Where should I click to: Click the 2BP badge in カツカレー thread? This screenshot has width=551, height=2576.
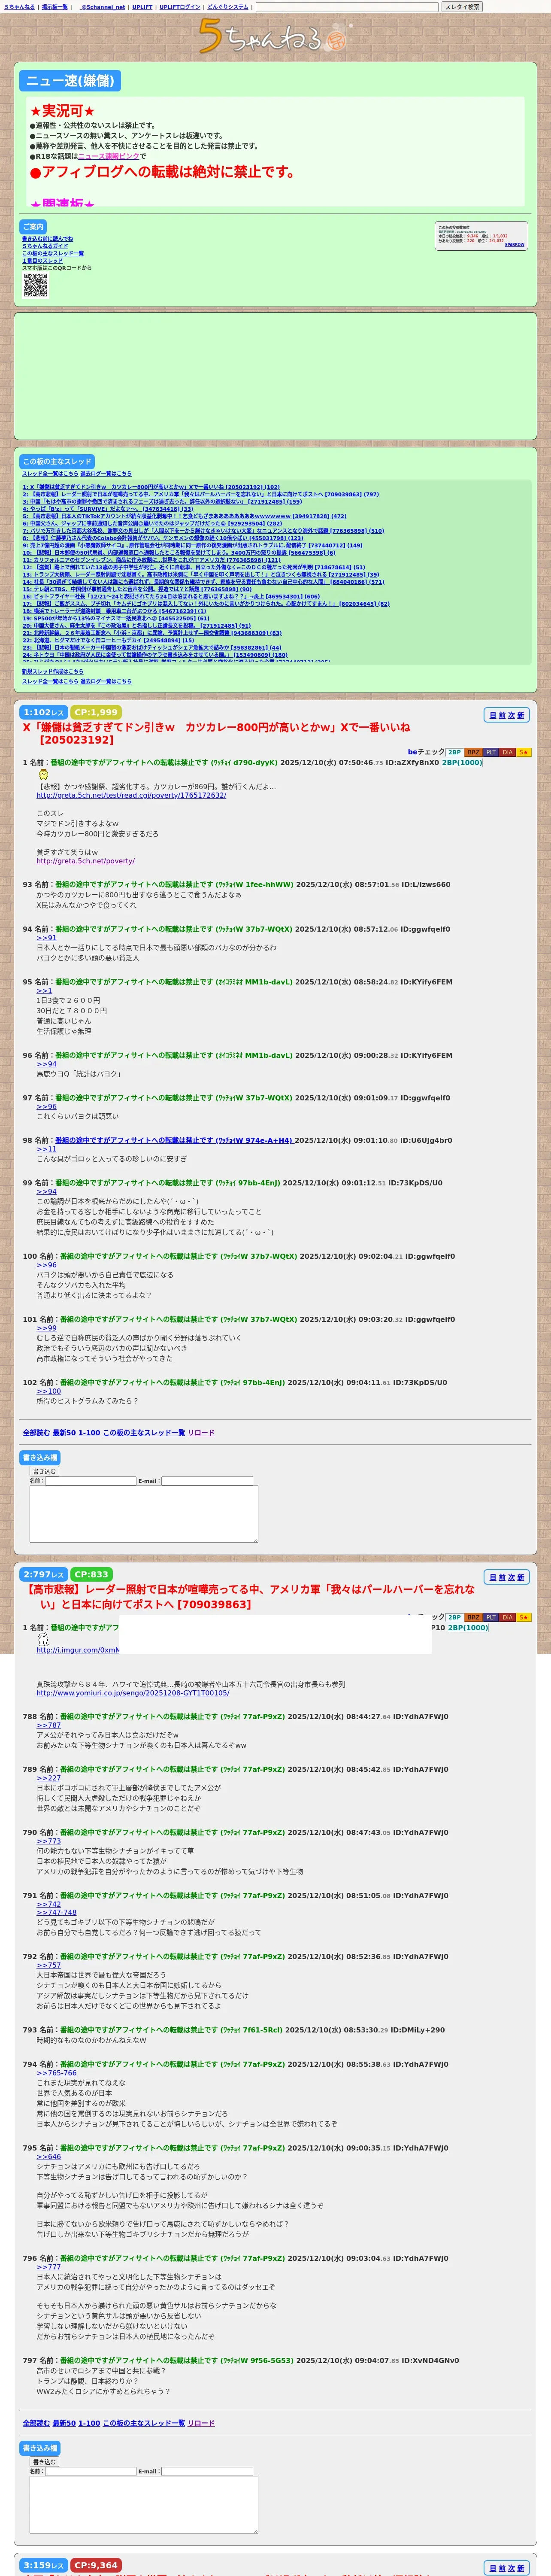point(454,752)
